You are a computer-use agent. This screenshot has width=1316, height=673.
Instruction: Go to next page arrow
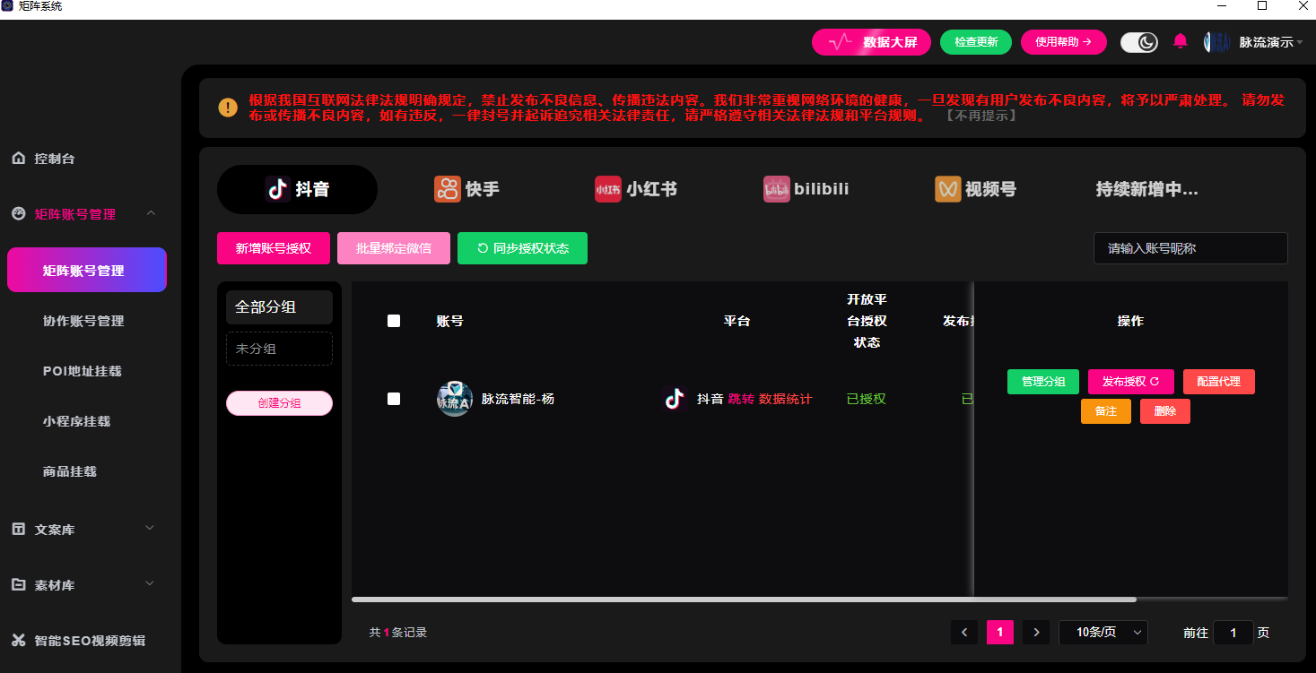(x=1036, y=632)
